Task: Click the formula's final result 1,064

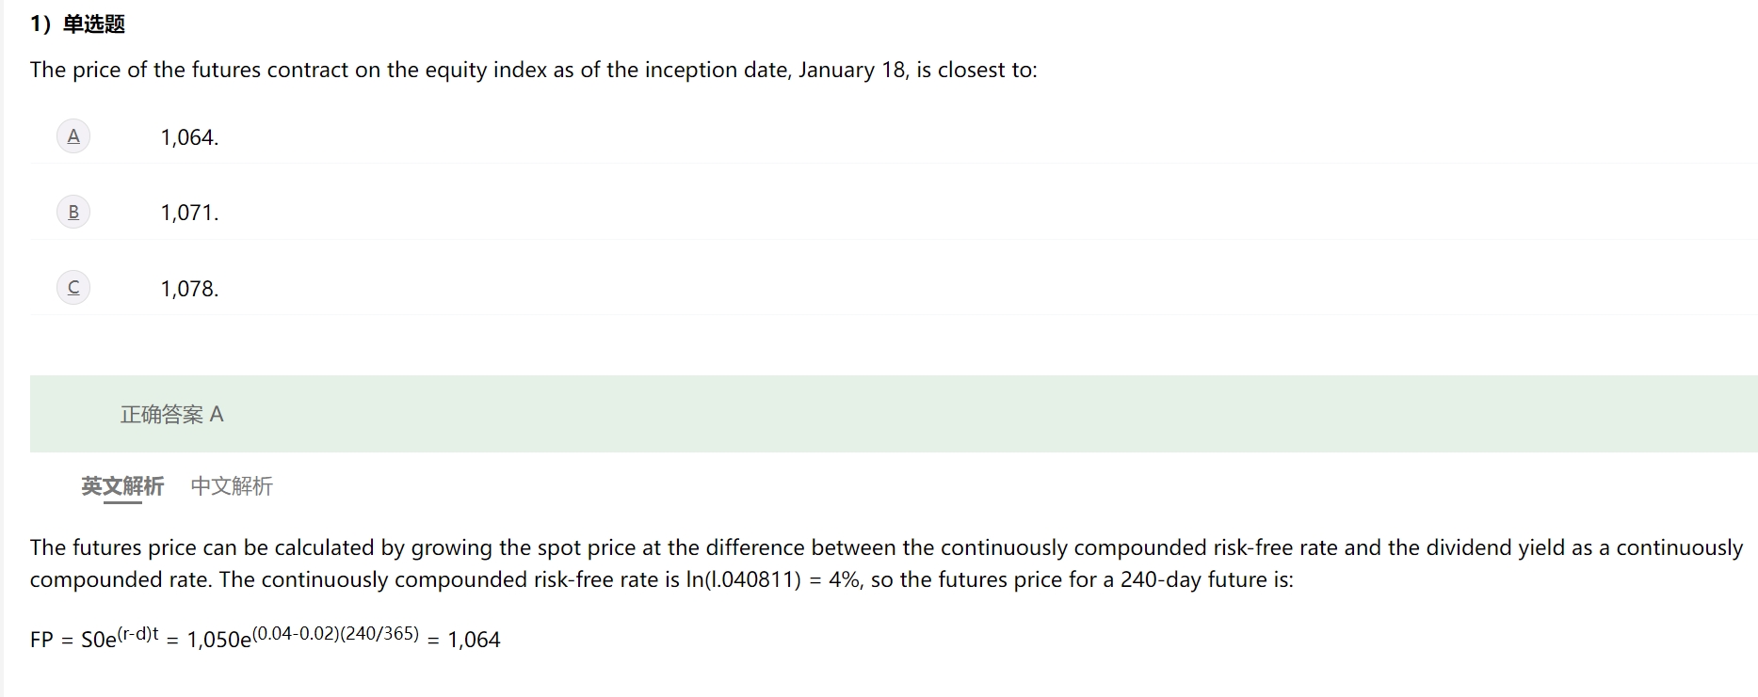Action: coord(474,640)
